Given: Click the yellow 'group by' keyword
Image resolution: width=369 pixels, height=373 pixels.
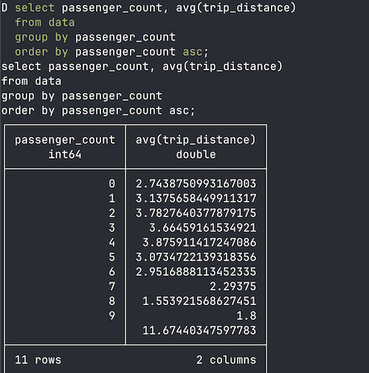Looking at the screenshot, I should (41, 38).
